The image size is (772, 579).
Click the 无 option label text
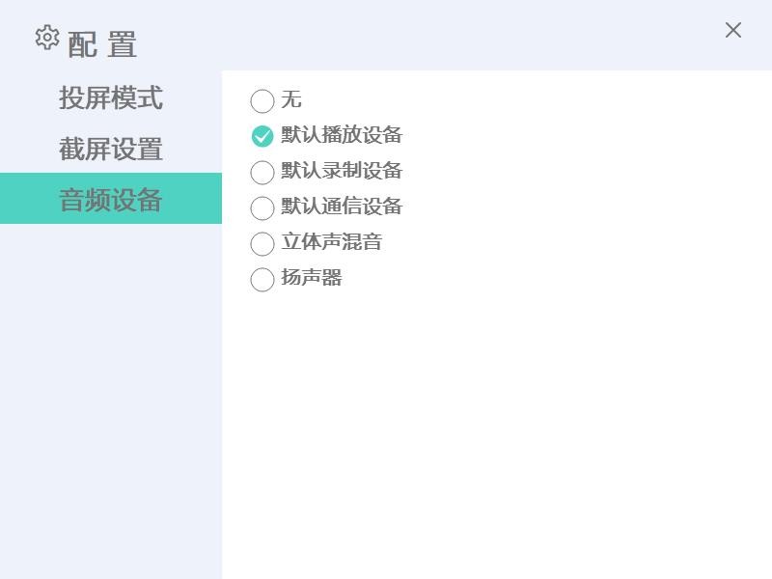click(291, 99)
